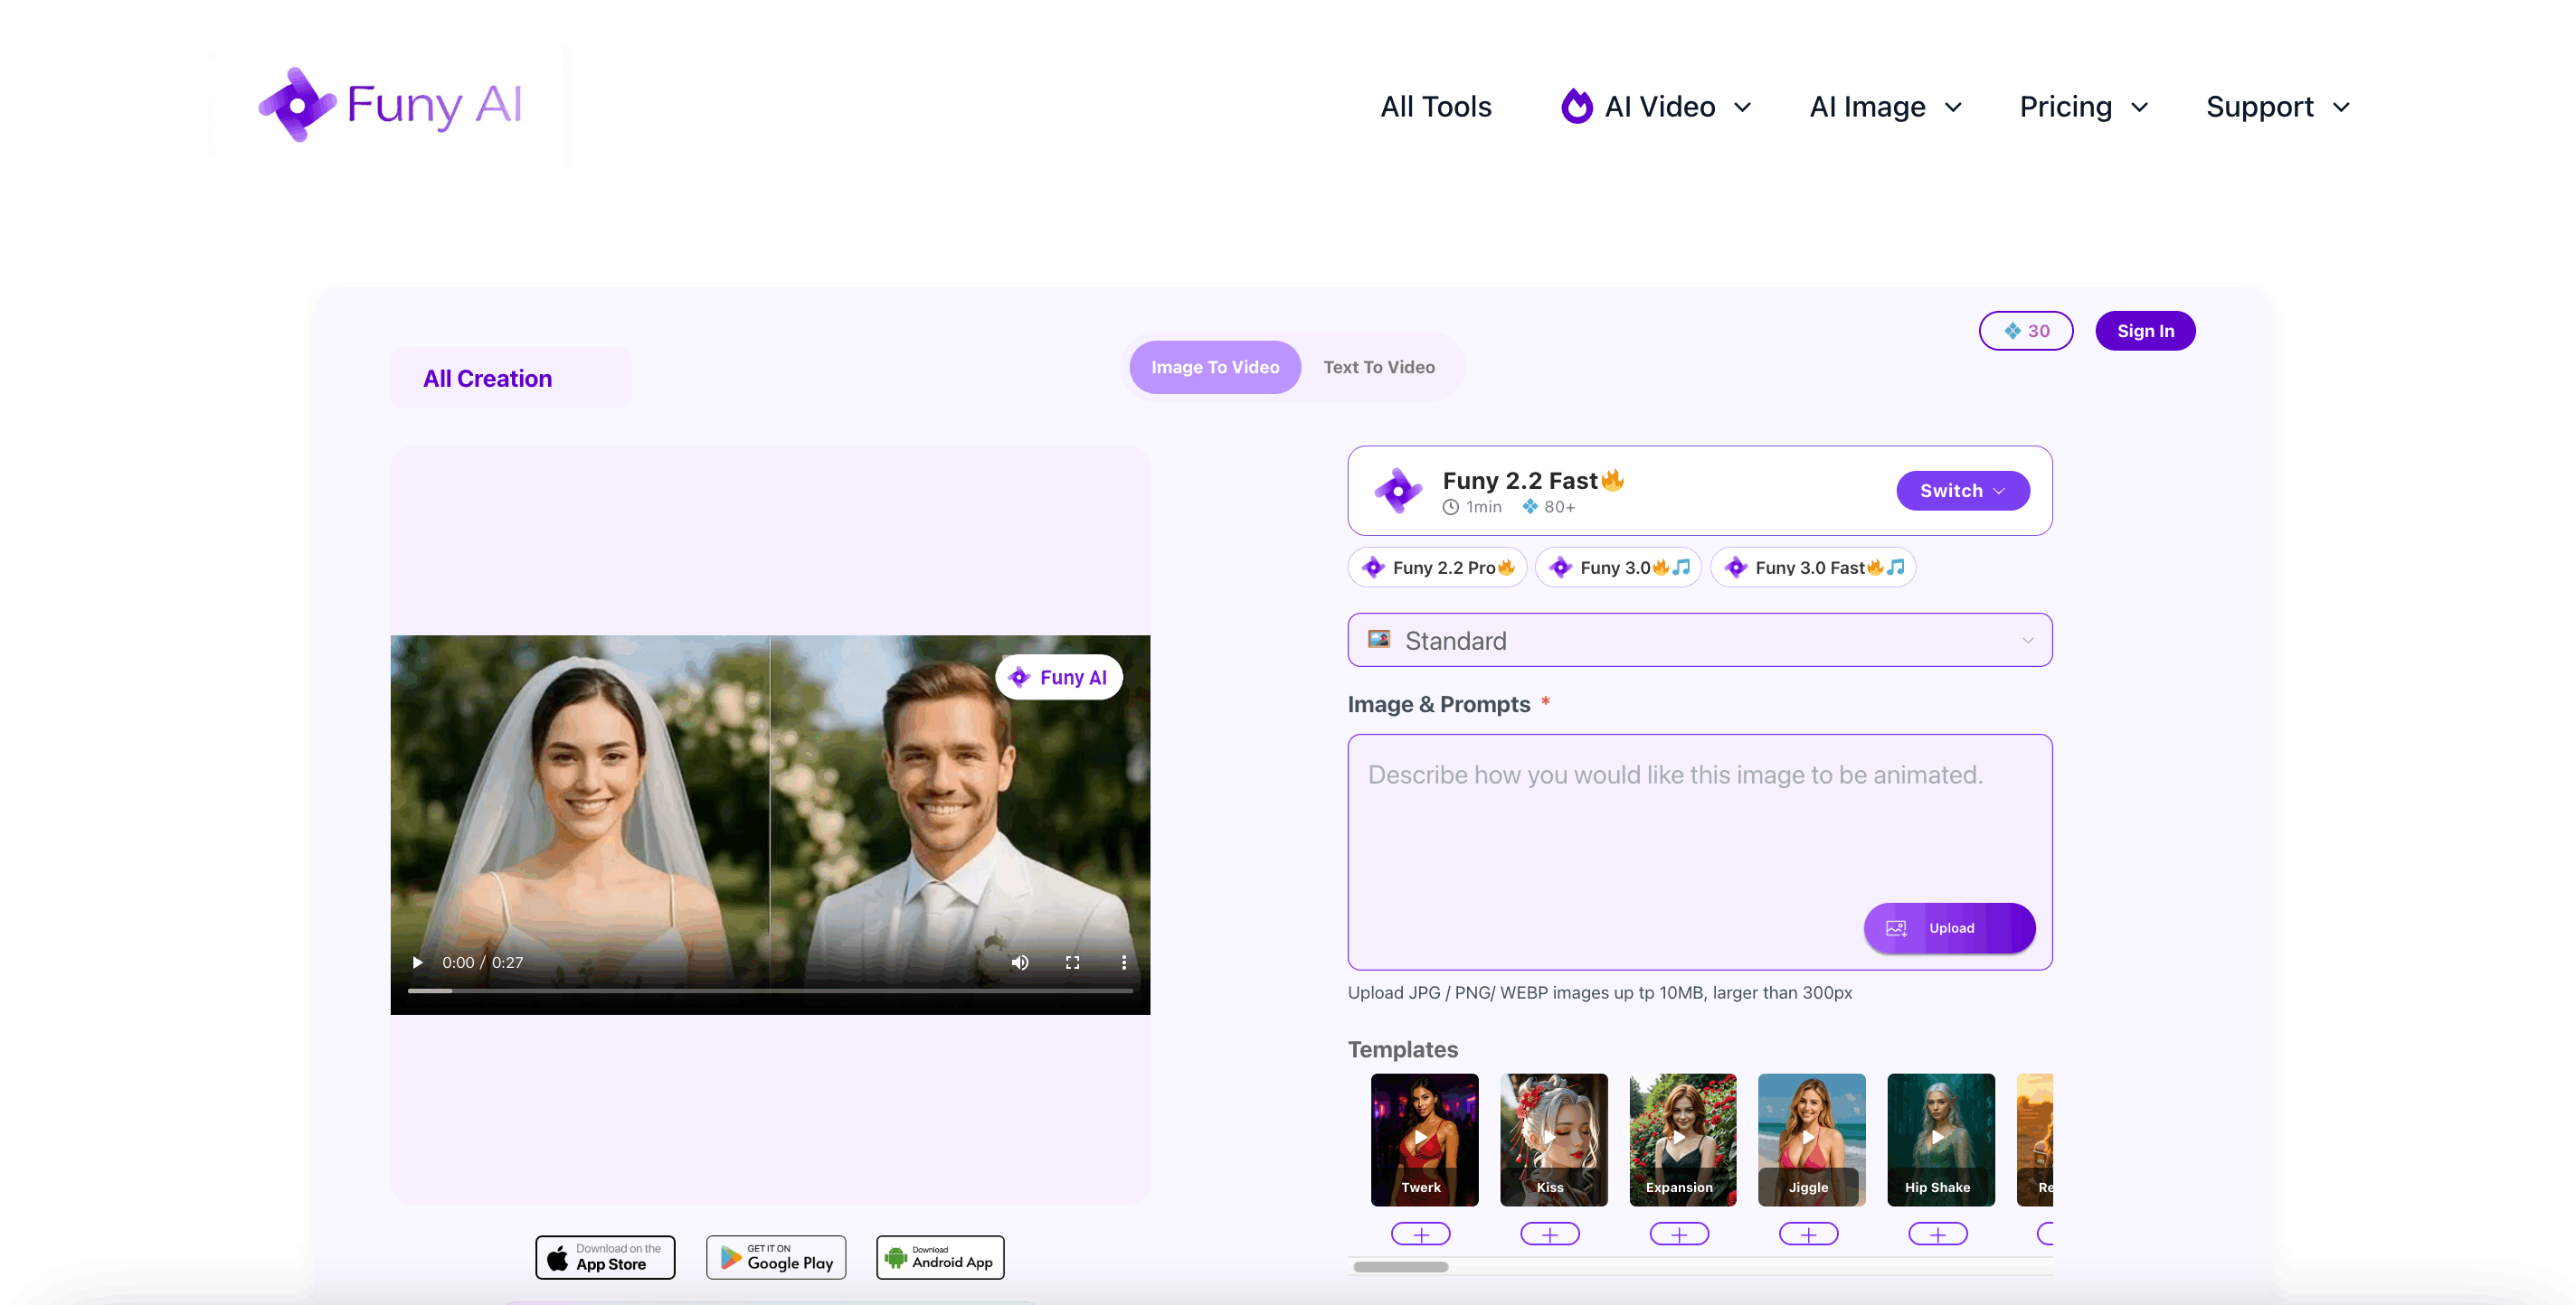Expand the AI Image menu
Viewport: 2576px width, 1305px height.
pyautogui.click(x=1886, y=107)
